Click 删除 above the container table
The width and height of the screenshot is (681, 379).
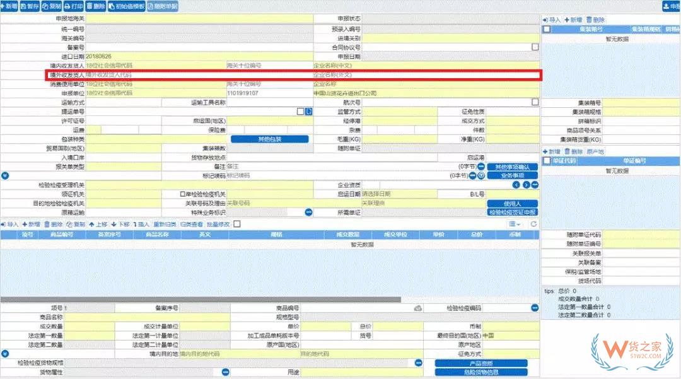coord(595,20)
